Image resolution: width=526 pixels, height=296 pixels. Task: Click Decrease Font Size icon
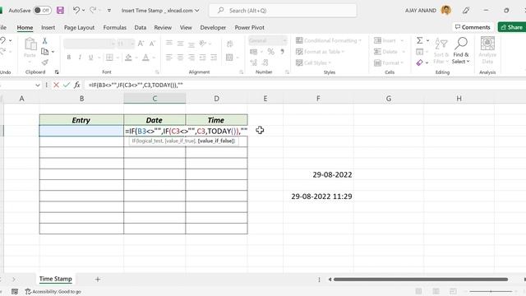[152, 44]
